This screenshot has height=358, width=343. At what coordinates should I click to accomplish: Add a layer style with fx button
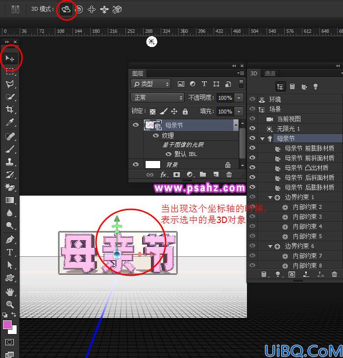point(164,175)
